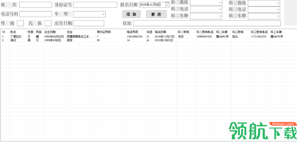The image size is (297, 142).
Task: Click the 性别 column header
Action: point(30,32)
